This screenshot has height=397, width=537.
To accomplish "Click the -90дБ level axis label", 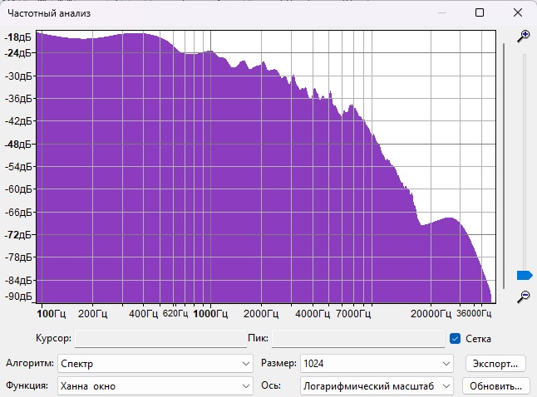I will pos(18,296).
